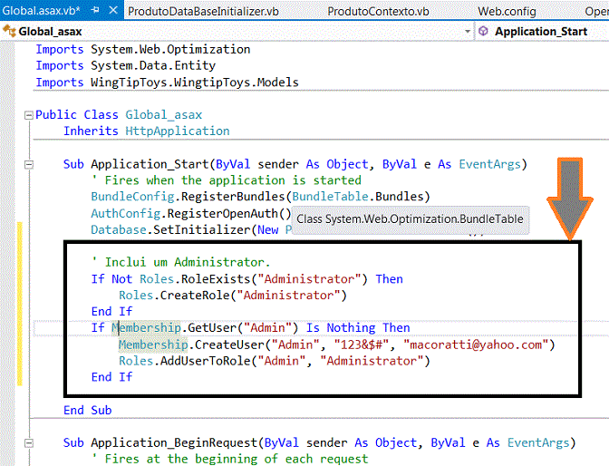Click the Imports System.Web.Optimization line
The width and height of the screenshot is (609, 466).
click(143, 50)
